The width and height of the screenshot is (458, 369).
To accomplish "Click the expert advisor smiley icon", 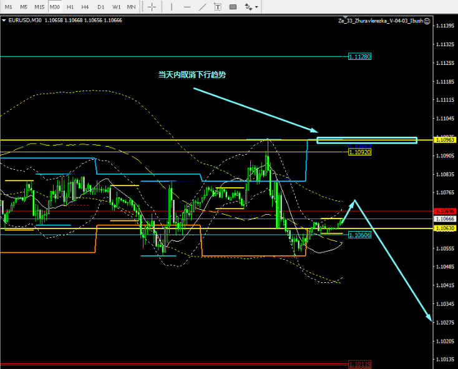I will [x=427, y=21].
